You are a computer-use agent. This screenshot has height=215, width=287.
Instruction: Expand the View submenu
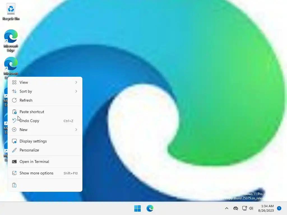pos(45,82)
